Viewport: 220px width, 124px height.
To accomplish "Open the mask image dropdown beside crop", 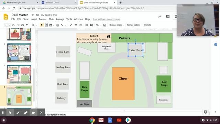I will (x=101, y=25).
